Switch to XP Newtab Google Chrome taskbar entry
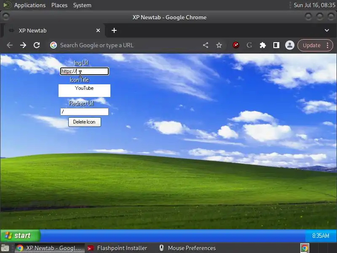This screenshot has height=253, width=337. [x=49, y=248]
